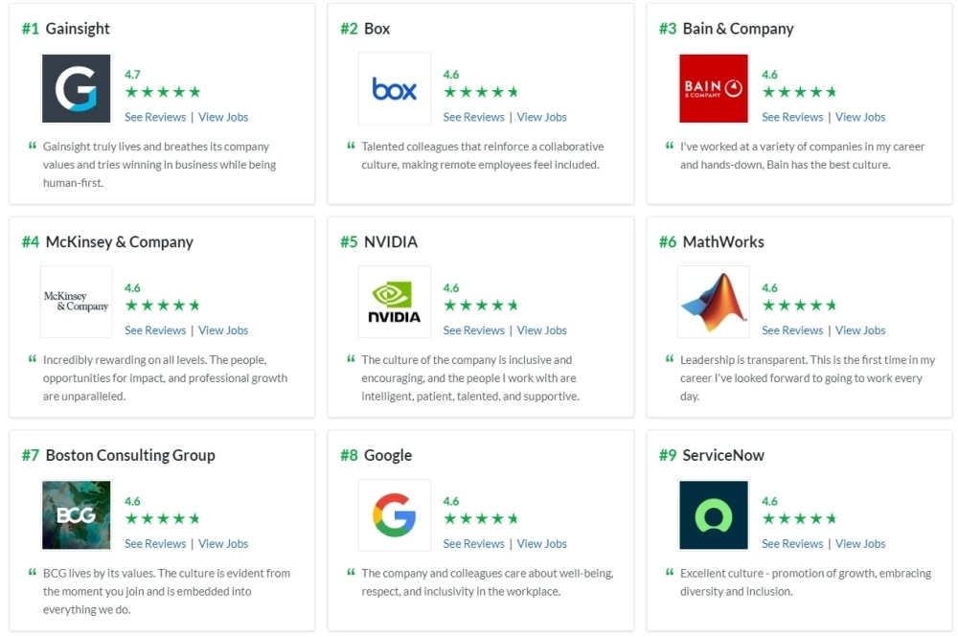Click the Google logo
The image size is (958, 637).
point(395,515)
